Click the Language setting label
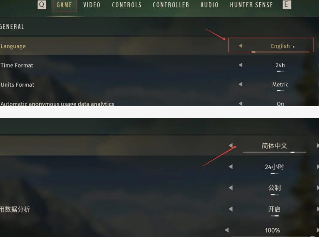The height and width of the screenshot is (237, 319). 13,46
